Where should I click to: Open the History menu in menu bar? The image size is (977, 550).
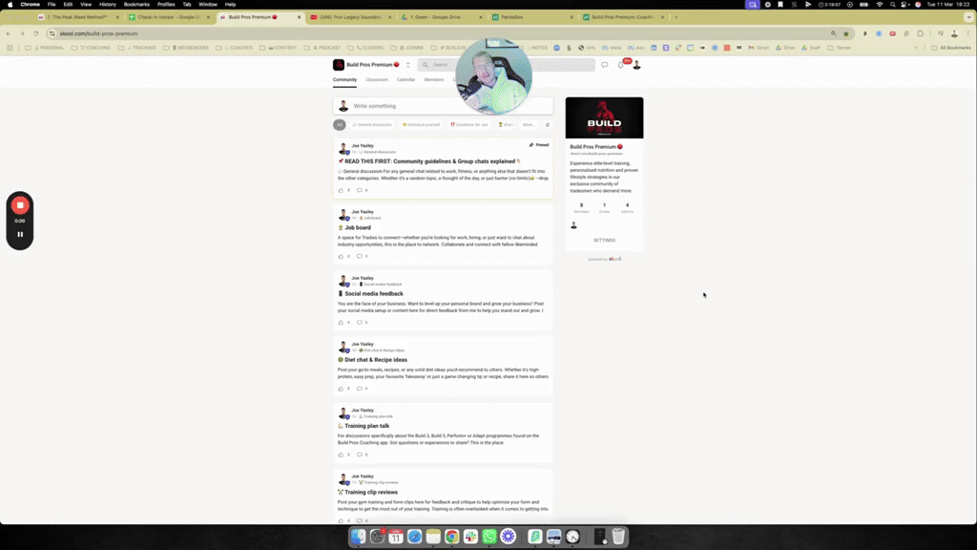pos(107,5)
